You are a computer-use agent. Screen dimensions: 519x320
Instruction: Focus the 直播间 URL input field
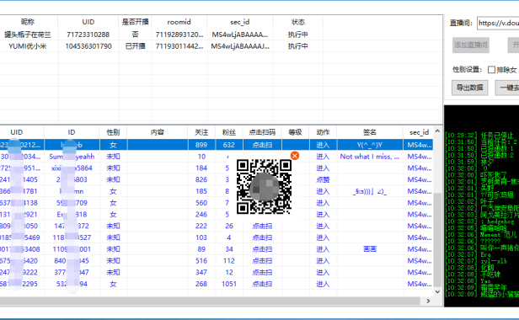click(x=498, y=23)
